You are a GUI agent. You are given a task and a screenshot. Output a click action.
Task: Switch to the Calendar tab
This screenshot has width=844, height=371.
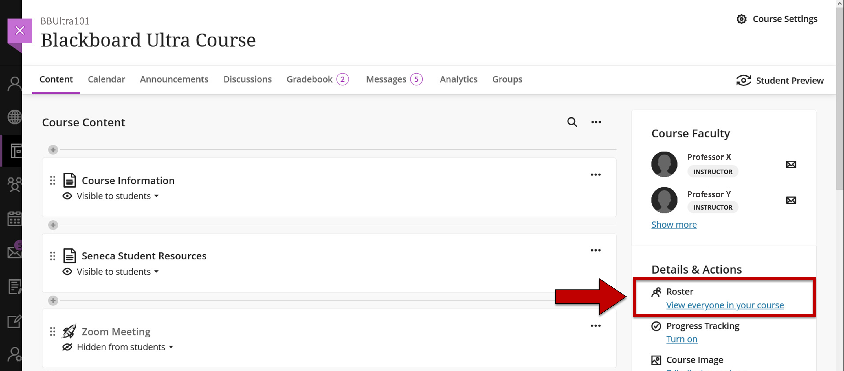pos(106,79)
